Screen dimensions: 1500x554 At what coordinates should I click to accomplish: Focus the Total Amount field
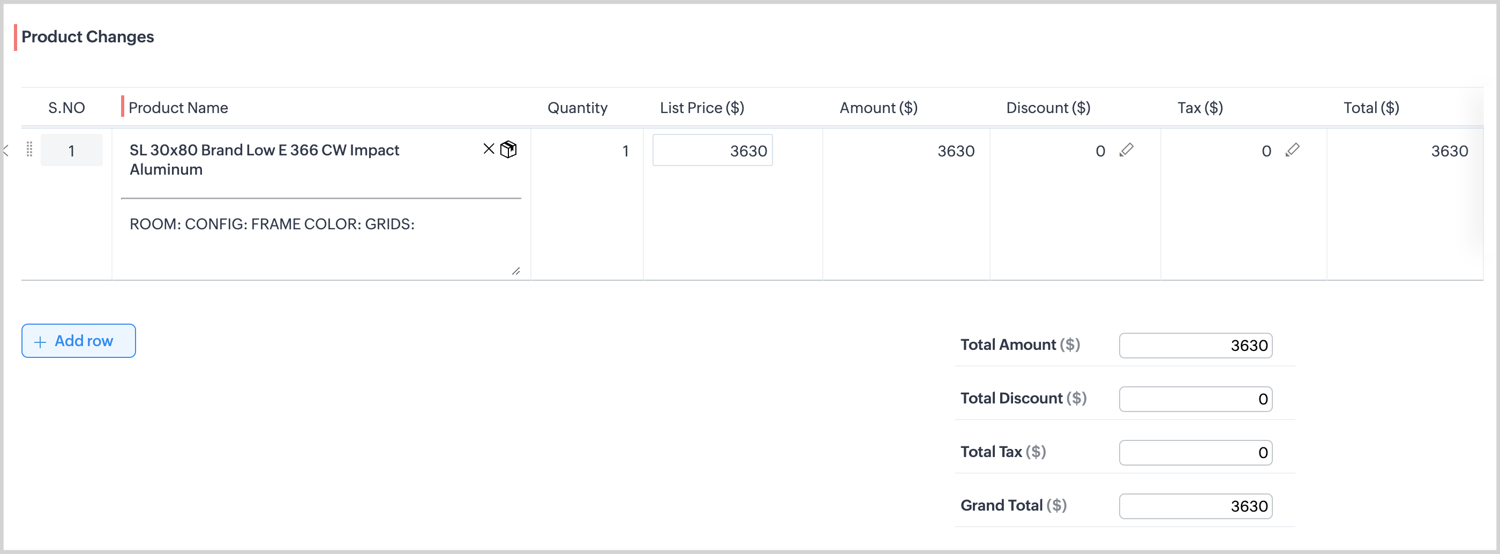(1195, 346)
